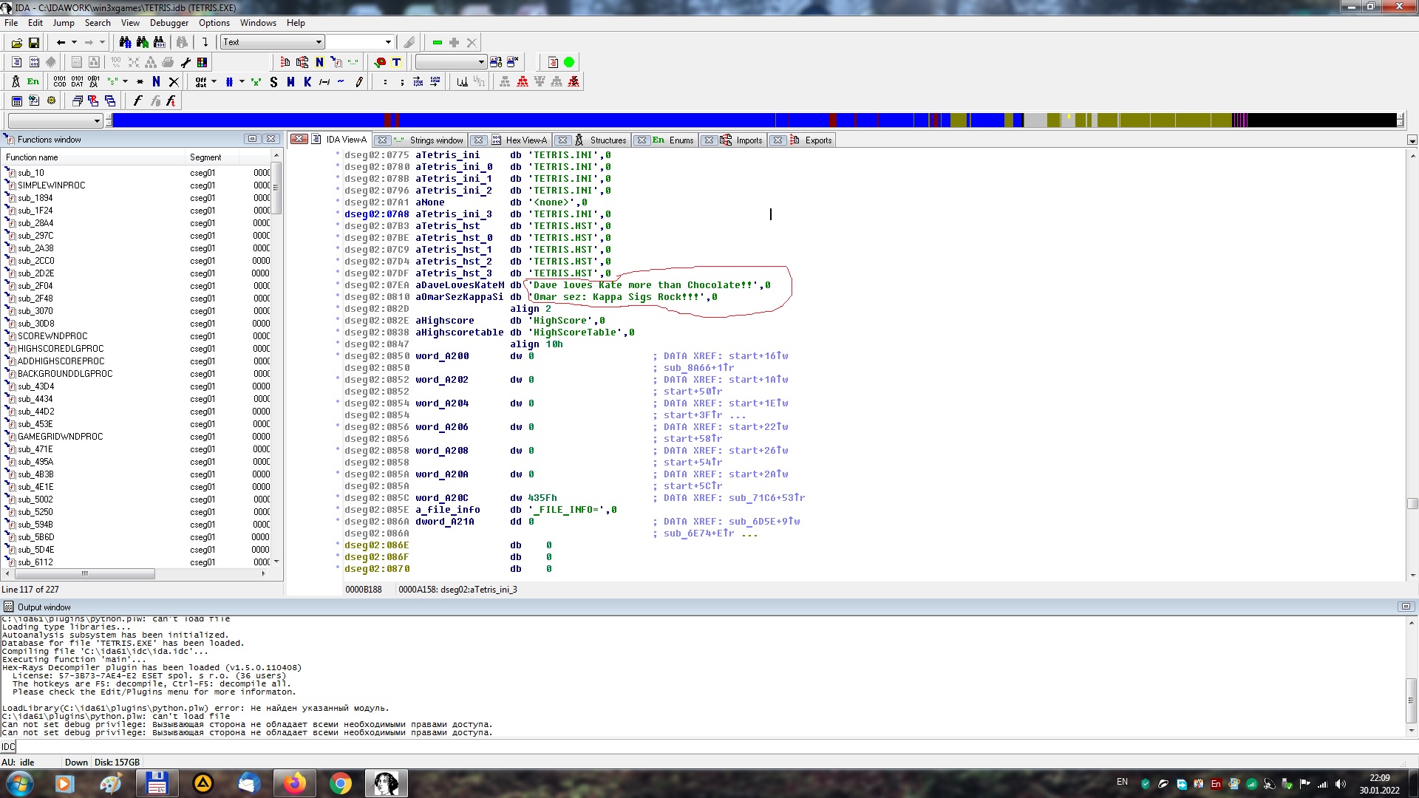
Task: Expand the string literal style dropdown arrow
Action: pos(125,82)
